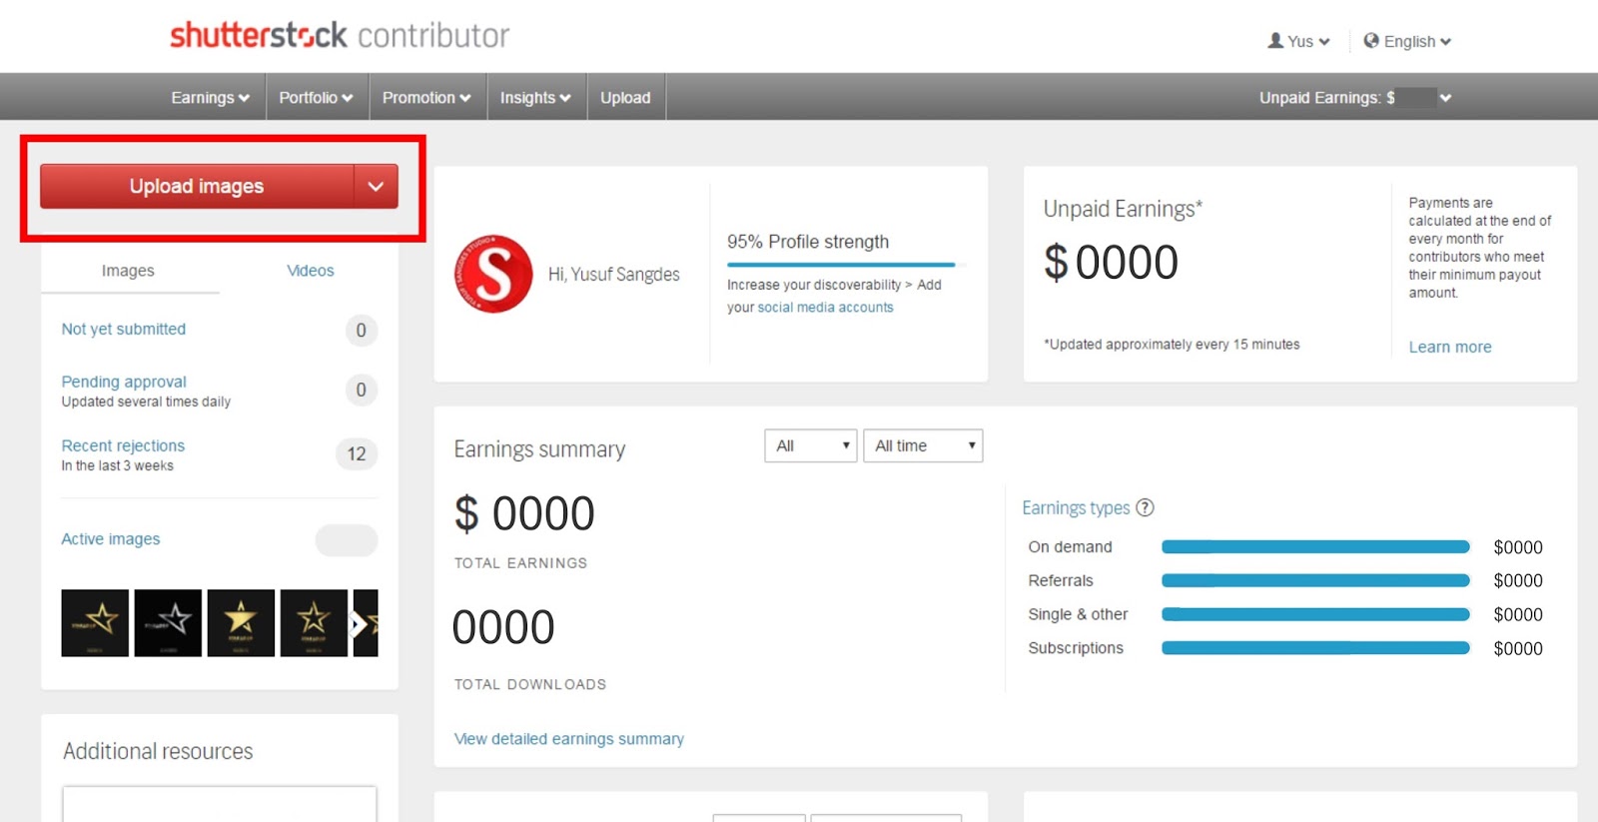Image resolution: width=1598 pixels, height=822 pixels.
Task: Click the next arrow on image thumbnails
Action: (x=358, y=625)
